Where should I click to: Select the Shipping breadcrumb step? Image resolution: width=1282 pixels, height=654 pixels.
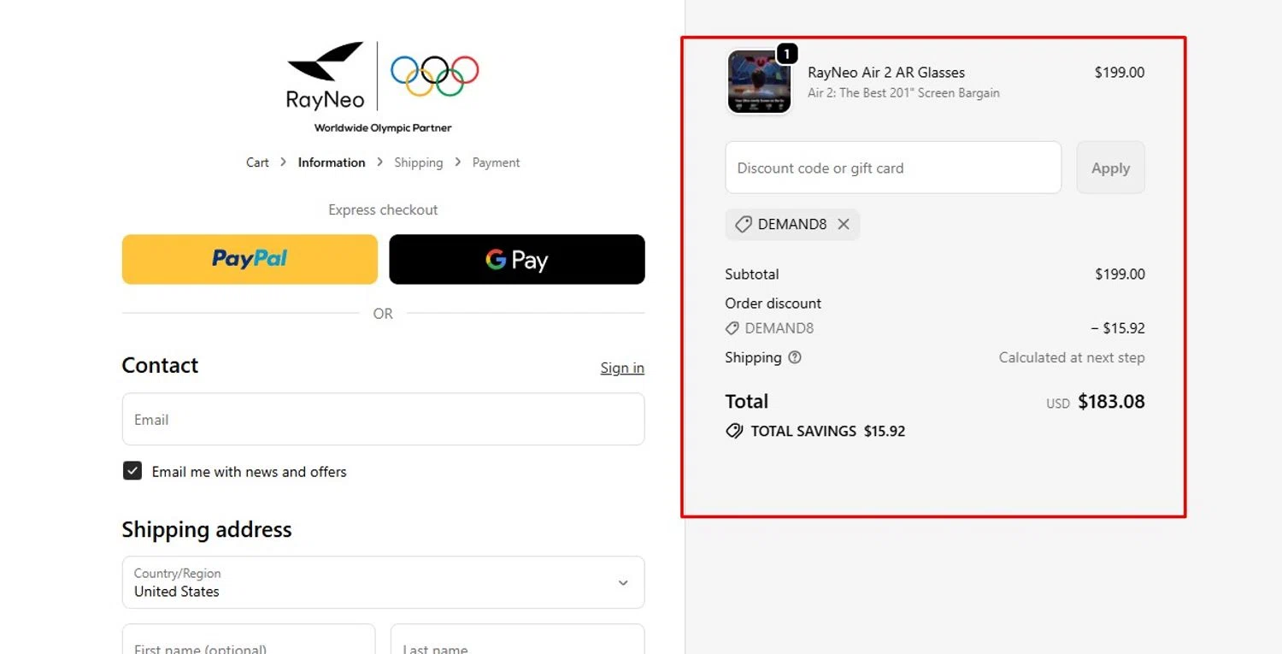click(419, 162)
